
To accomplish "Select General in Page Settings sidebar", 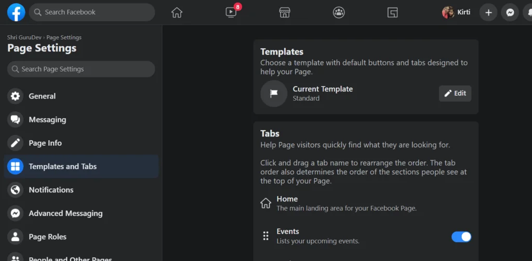I will click(42, 96).
